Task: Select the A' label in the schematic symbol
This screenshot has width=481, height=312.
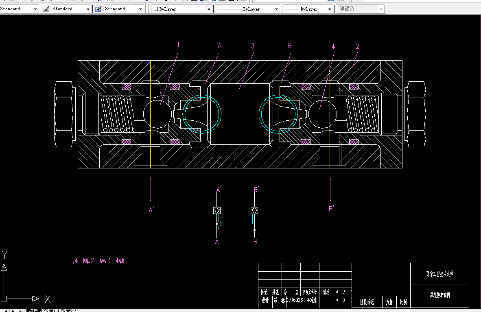Action: click(219, 190)
